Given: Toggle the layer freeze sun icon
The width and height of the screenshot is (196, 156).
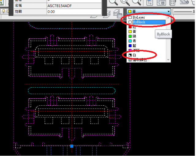Looking at the screenshot, I should pyautogui.click(x=8, y=11).
